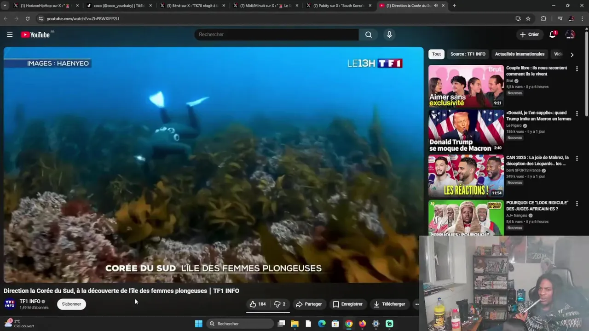Open Donald Trump se moque de Macron thumbnail
This screenshot has width=589, height=331.
[466, 131]
